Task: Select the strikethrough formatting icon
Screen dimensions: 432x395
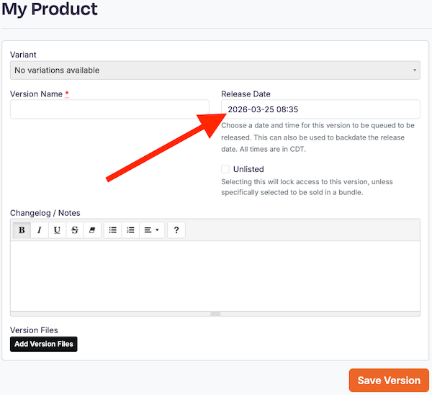Action: click(75, 230)
